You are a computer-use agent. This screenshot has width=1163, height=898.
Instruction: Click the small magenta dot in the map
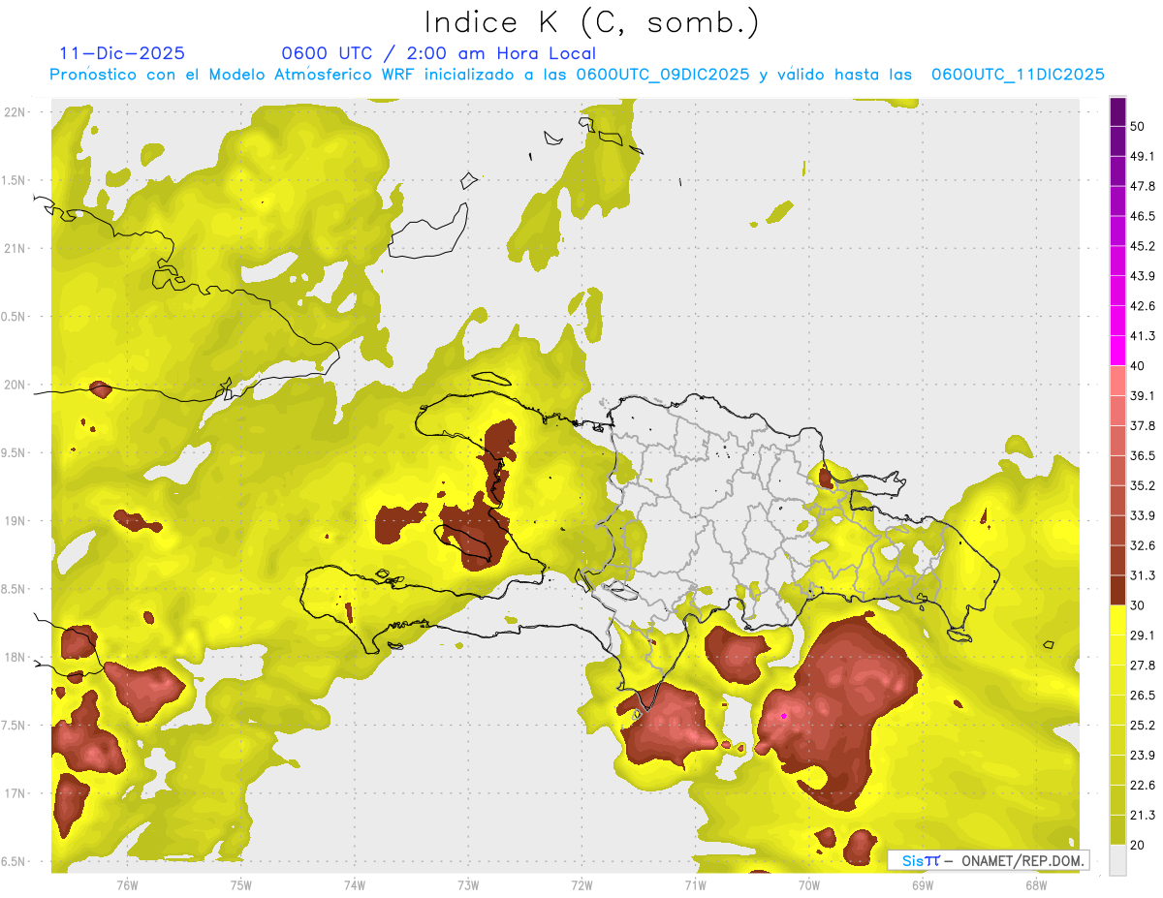coord(783,716)
